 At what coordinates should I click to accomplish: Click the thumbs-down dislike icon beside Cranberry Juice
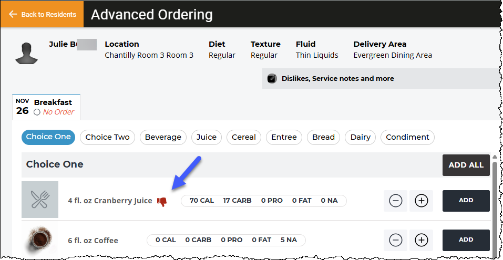[162, 202]
